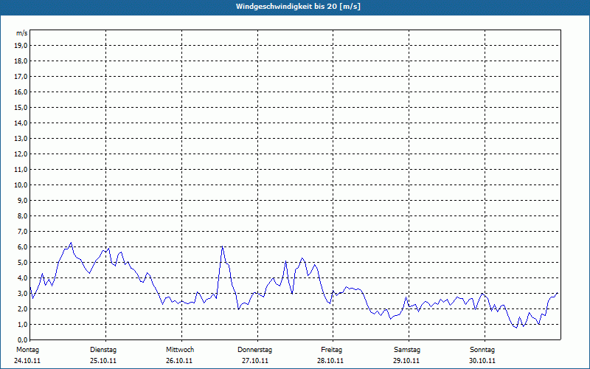The height and width of the screenshot is (369, 590).
Task: Click the '18,0' y-axis label
Action: pyautogui.click(x=21, y=61)
